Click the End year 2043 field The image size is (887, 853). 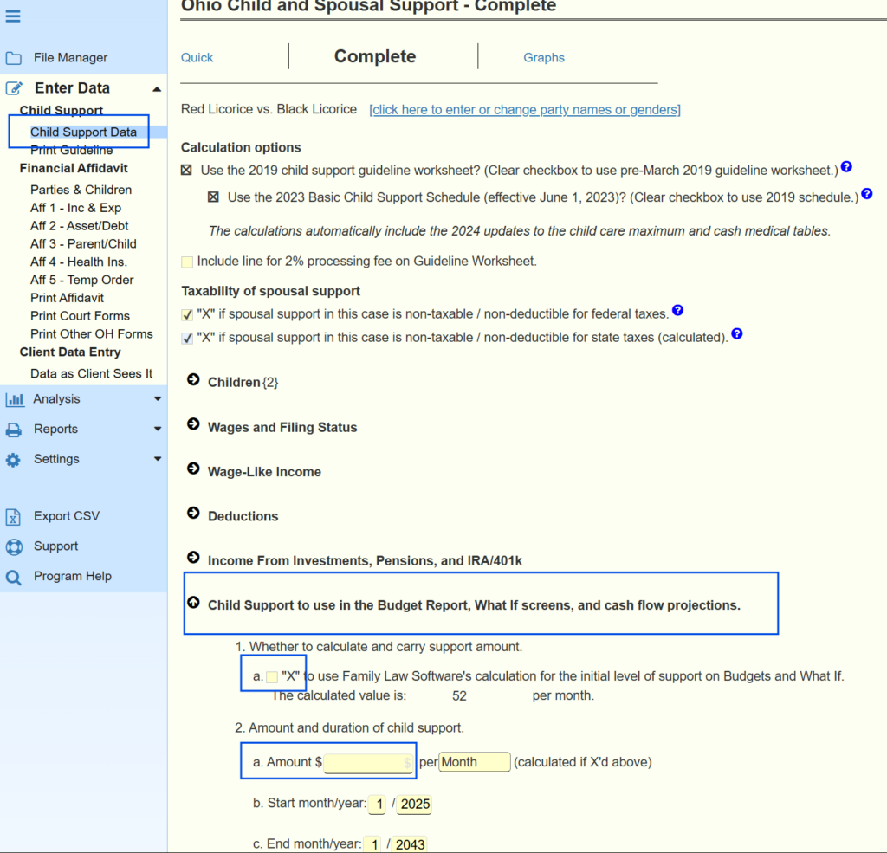pyautogui.click(x=410, y=844)
